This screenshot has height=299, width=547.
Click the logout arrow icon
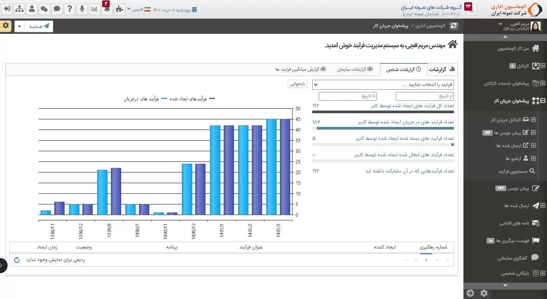[7, 9]
